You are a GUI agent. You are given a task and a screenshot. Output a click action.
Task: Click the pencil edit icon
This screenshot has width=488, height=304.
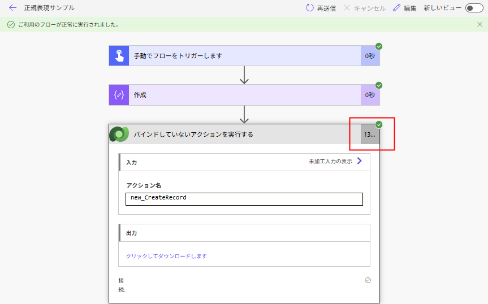point(396,8)
